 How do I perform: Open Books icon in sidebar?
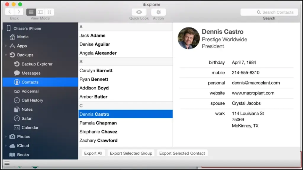pyautogui.click(x=12, y=155)
